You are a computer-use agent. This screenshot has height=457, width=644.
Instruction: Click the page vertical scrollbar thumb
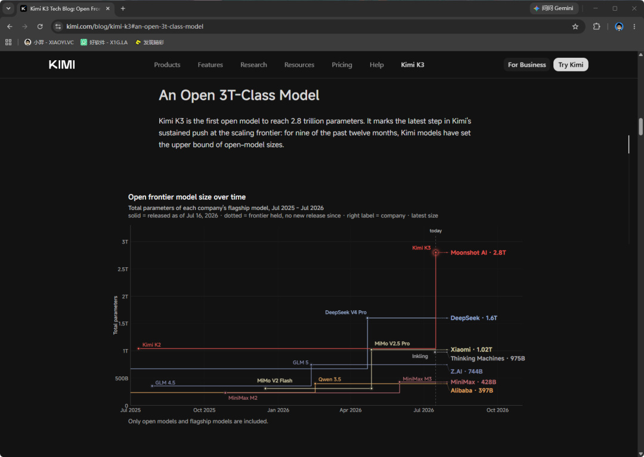click(x=640, y=126)
